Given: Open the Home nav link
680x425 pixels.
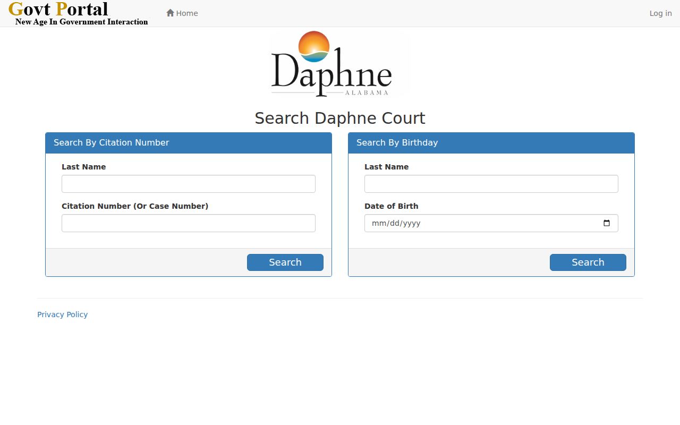Looking at the screenshot, I should [x=182, y=13].
